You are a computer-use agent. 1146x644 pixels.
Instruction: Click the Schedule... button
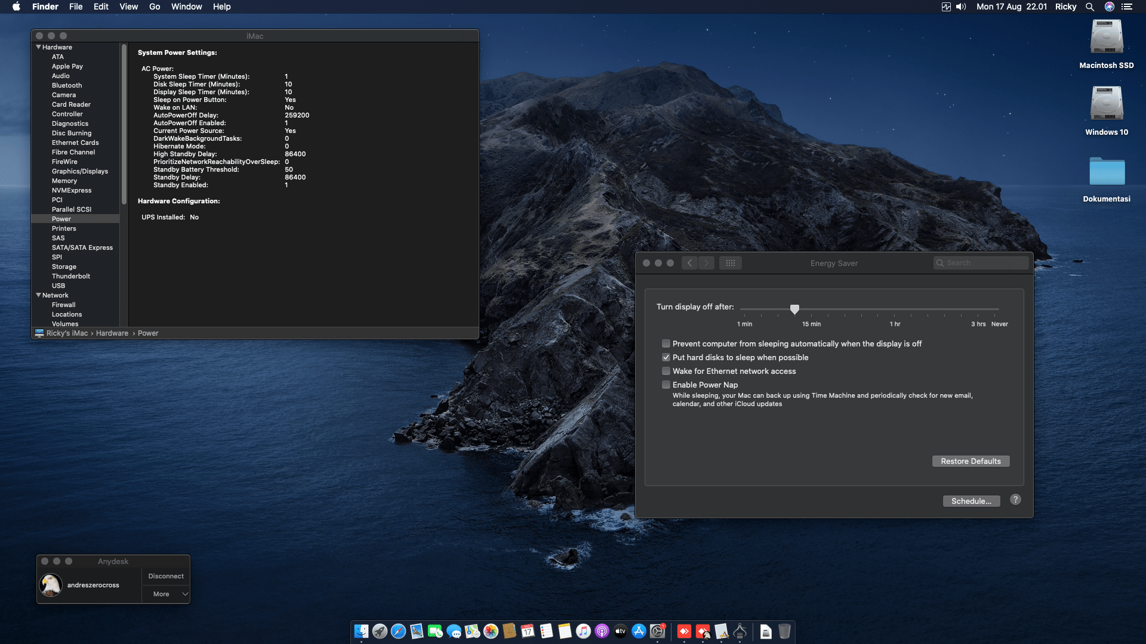[x=971, y=501]
